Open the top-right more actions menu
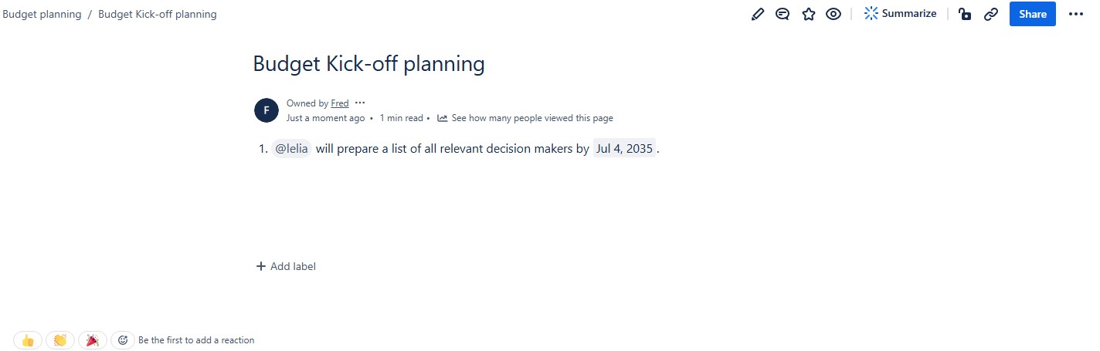Viewport: 1100px width, 351px height. 1076,14
